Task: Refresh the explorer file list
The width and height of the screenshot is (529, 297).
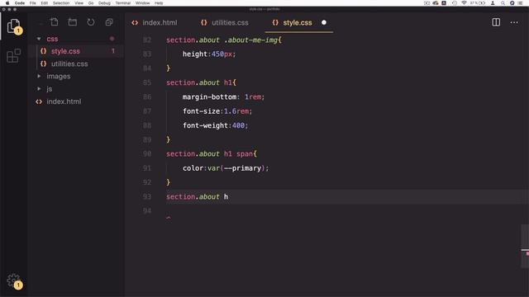Action: coord(91,22)
